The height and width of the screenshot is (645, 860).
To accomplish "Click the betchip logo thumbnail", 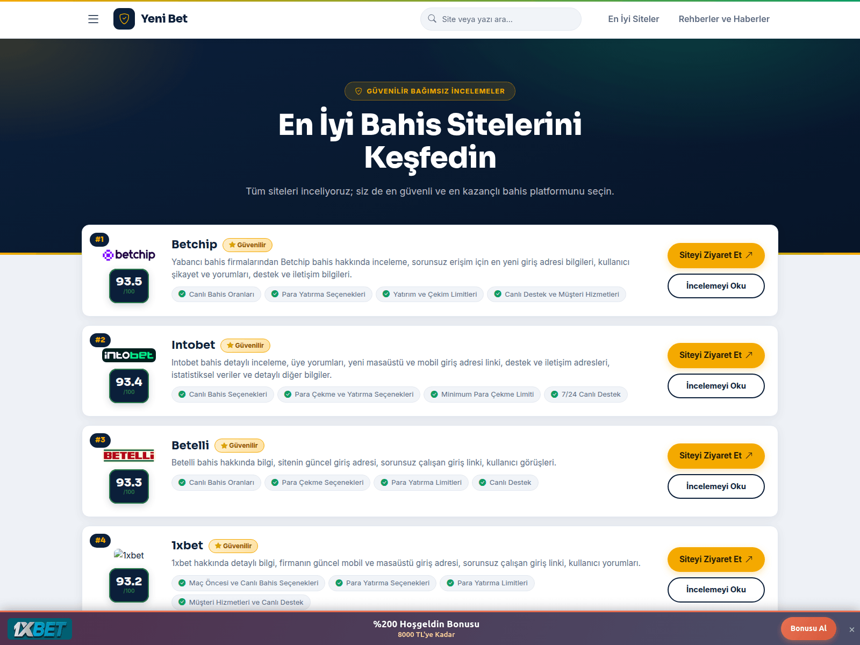I will pos(129,255).
